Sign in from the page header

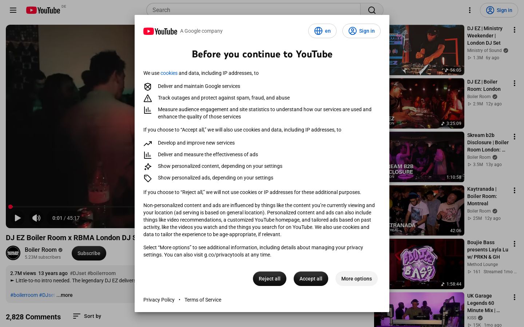point(499,10)
